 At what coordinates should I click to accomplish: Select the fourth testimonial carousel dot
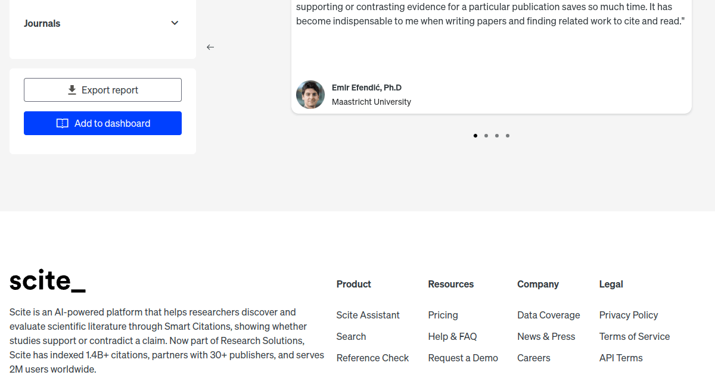click(x=508, y=136)
